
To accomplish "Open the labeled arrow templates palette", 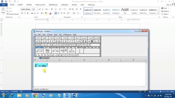I will point(78,41).
